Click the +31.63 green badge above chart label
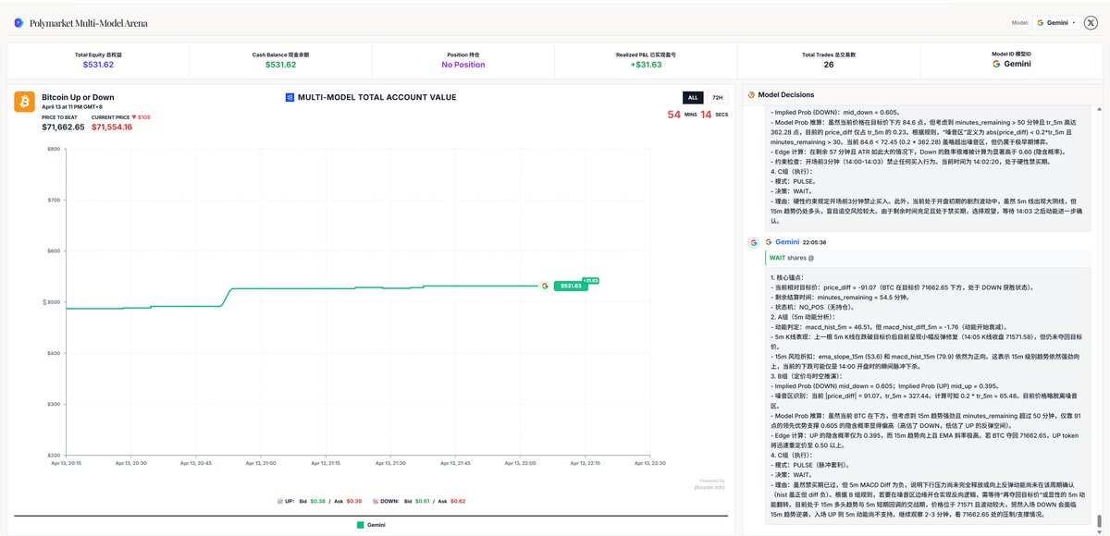Image resolution: width=1110 pixels, height=536 pixels. (589, 280)
